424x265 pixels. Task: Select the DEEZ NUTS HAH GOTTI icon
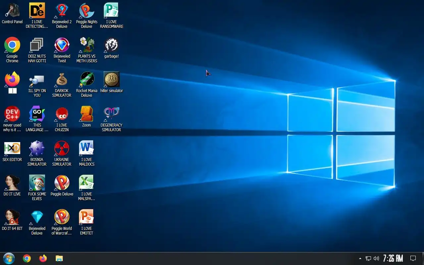pos(37,45)
